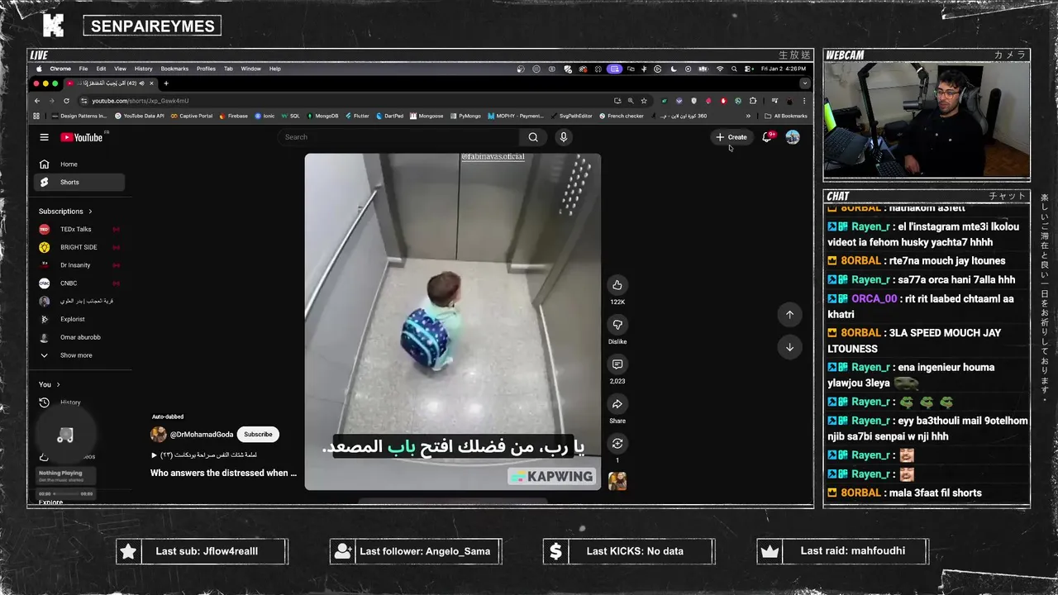Click the mini player progress slider

[65, 493]
